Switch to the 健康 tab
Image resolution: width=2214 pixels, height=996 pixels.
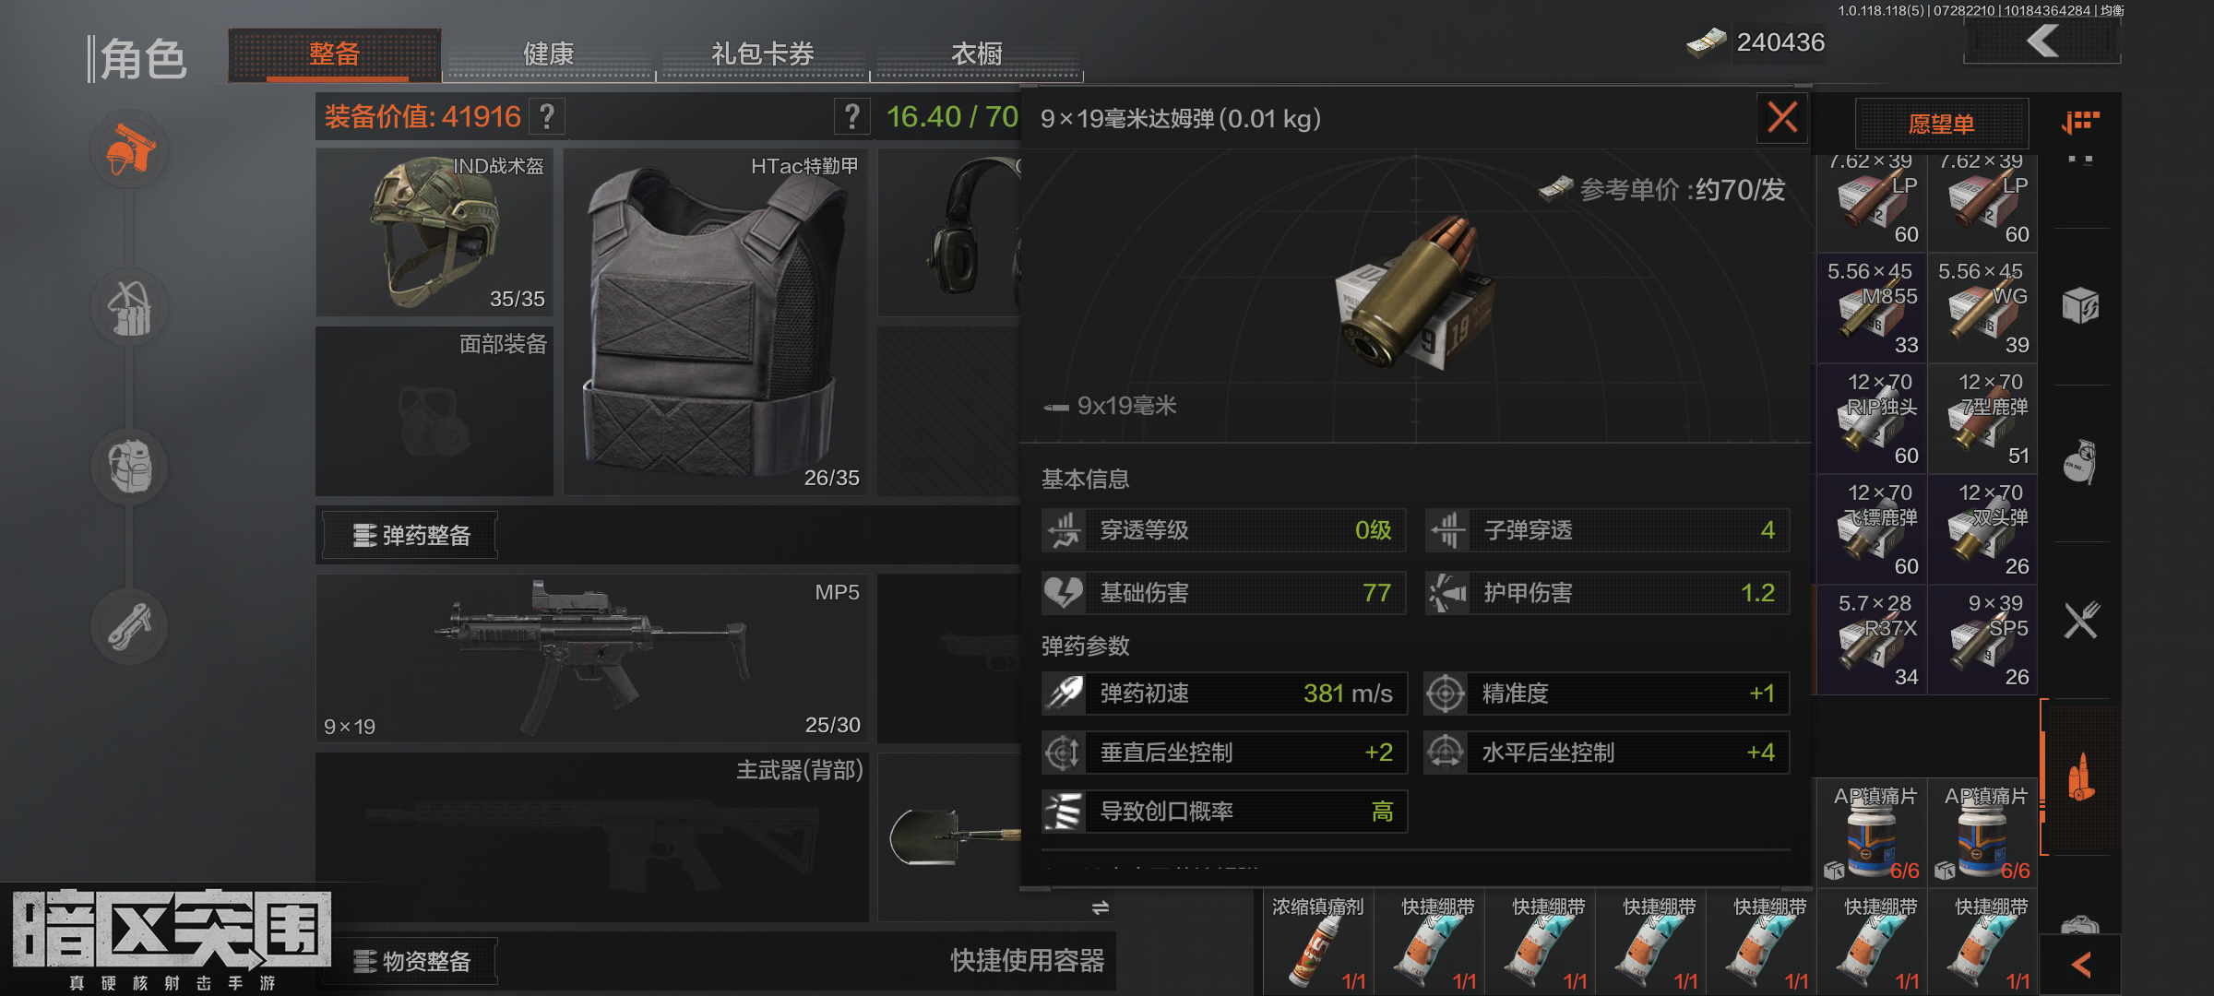click(548, 53)
